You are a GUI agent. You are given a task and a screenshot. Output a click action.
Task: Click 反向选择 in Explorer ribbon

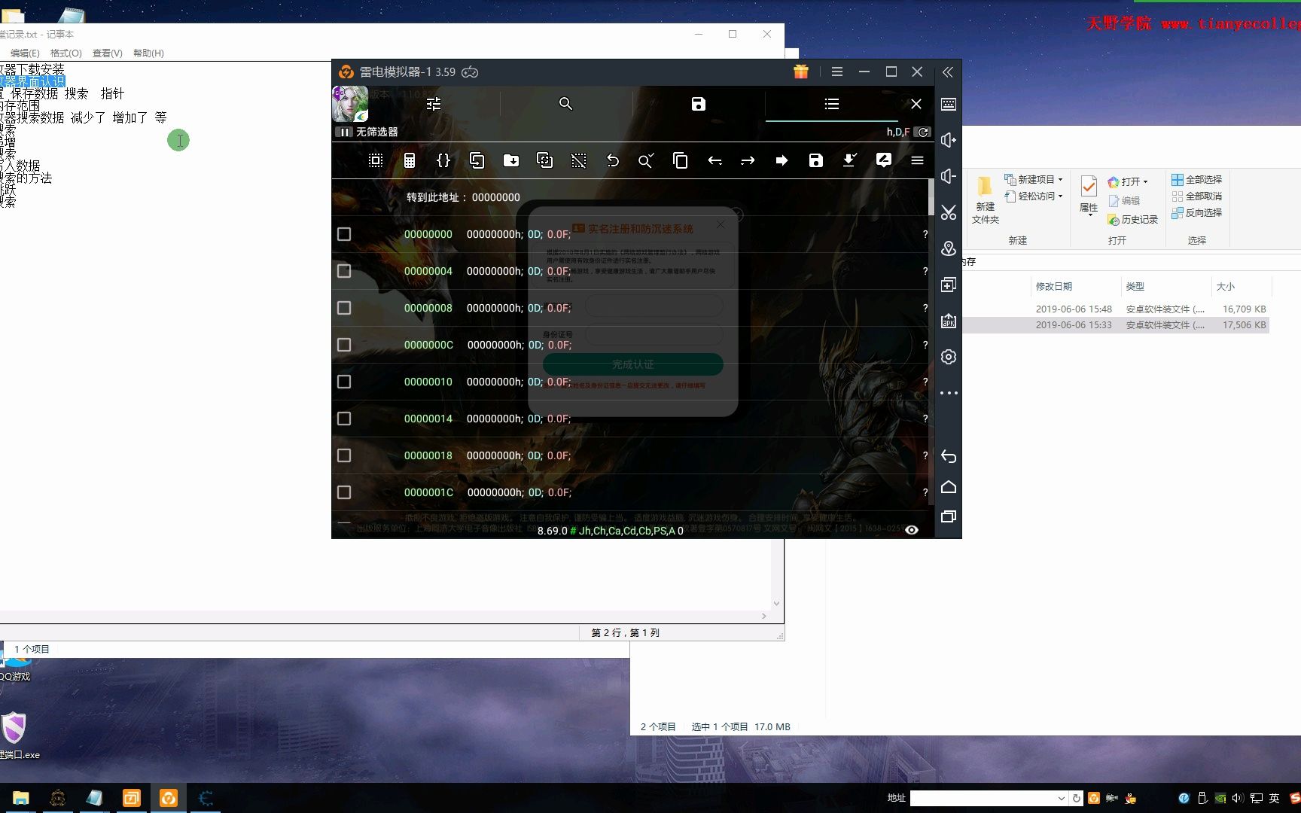1197,212
